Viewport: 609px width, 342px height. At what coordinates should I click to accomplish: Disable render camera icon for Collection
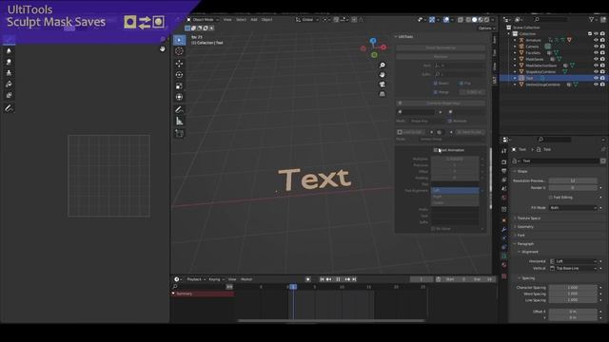coord(602,34)
